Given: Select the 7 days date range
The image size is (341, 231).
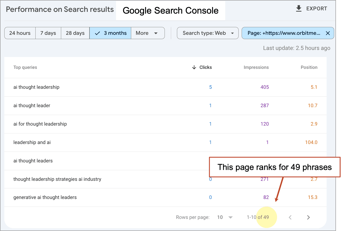Looking at the screenshot, I should 48,33.
